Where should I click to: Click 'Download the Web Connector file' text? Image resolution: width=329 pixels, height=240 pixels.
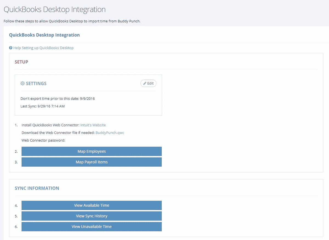pos(58,133)
